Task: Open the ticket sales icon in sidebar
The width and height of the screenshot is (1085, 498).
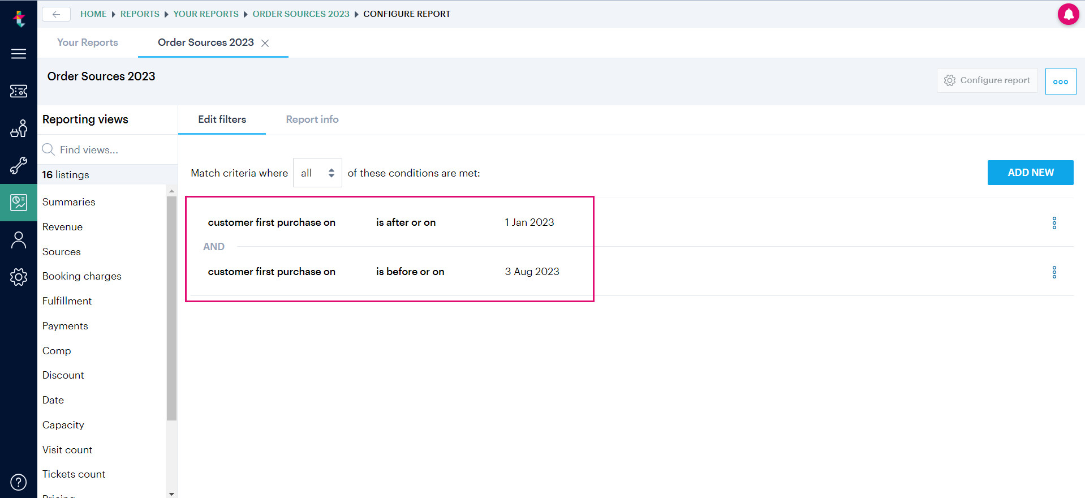Action: click(19, 91)
